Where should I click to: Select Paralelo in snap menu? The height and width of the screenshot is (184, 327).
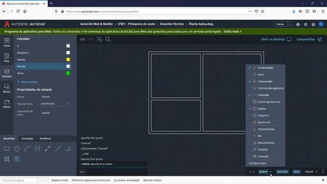pos(265,150)
